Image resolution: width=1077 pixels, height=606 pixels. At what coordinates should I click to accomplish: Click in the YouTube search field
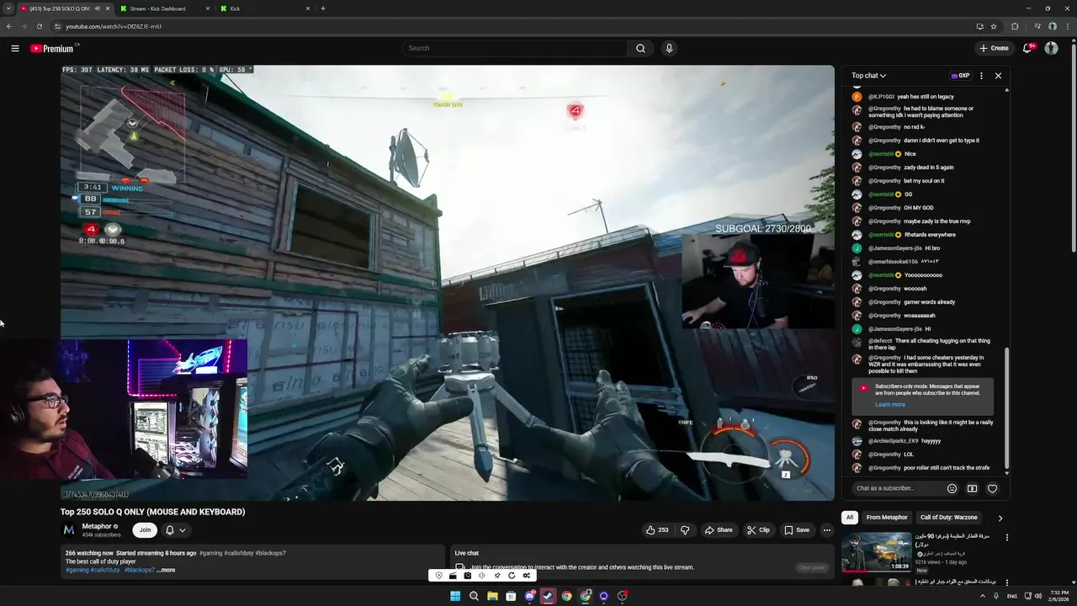(514, 48)
